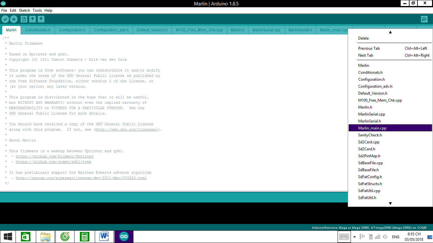The height and width of the screenshot is (243, 433).
Task: Open a sketch using the up-arrow icon
Action: point(32,19)
